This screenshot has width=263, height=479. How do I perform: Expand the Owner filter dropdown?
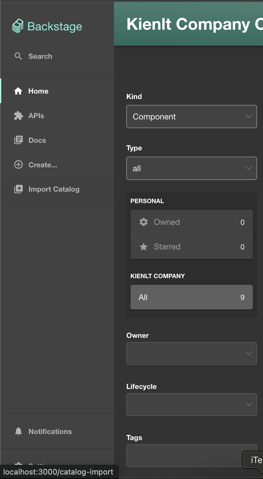point(191,354)
